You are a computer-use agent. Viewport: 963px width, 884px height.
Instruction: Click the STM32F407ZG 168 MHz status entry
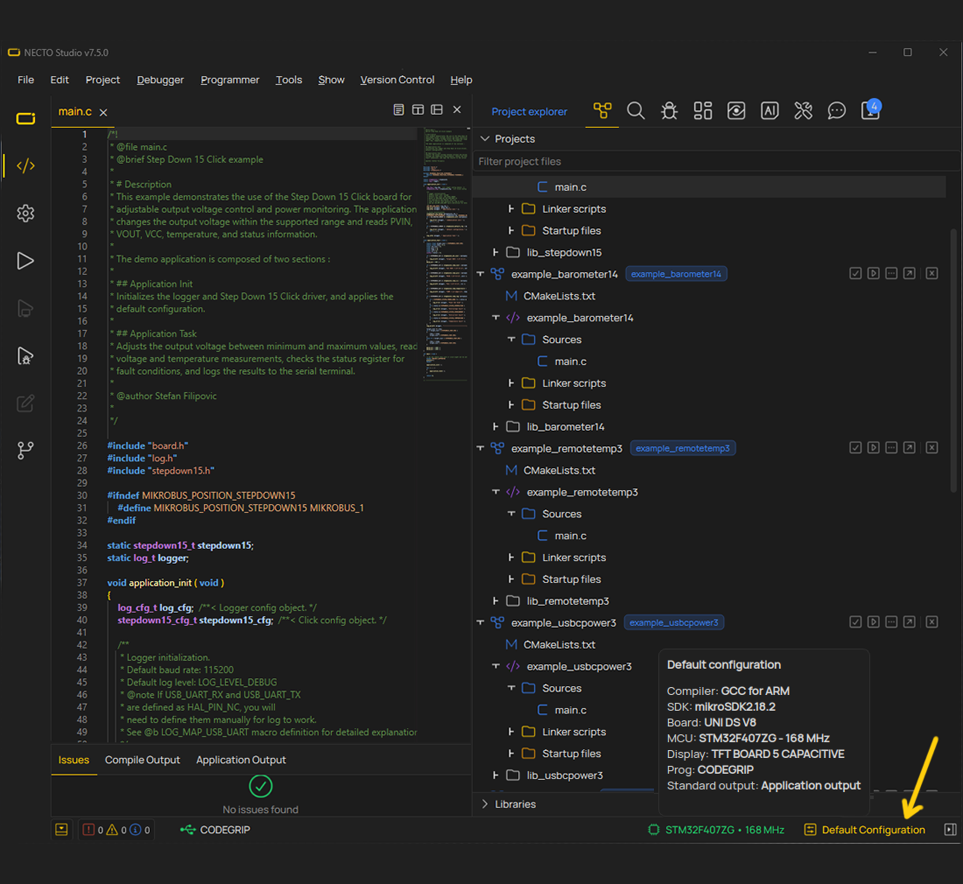717,830
